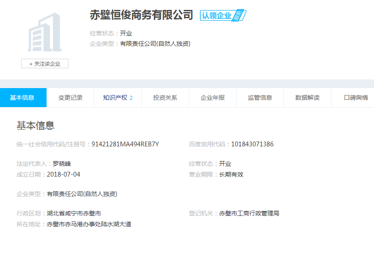Switch to the 基本信息 tab
The image size is (374, 253).
click(x=22, y=98)
